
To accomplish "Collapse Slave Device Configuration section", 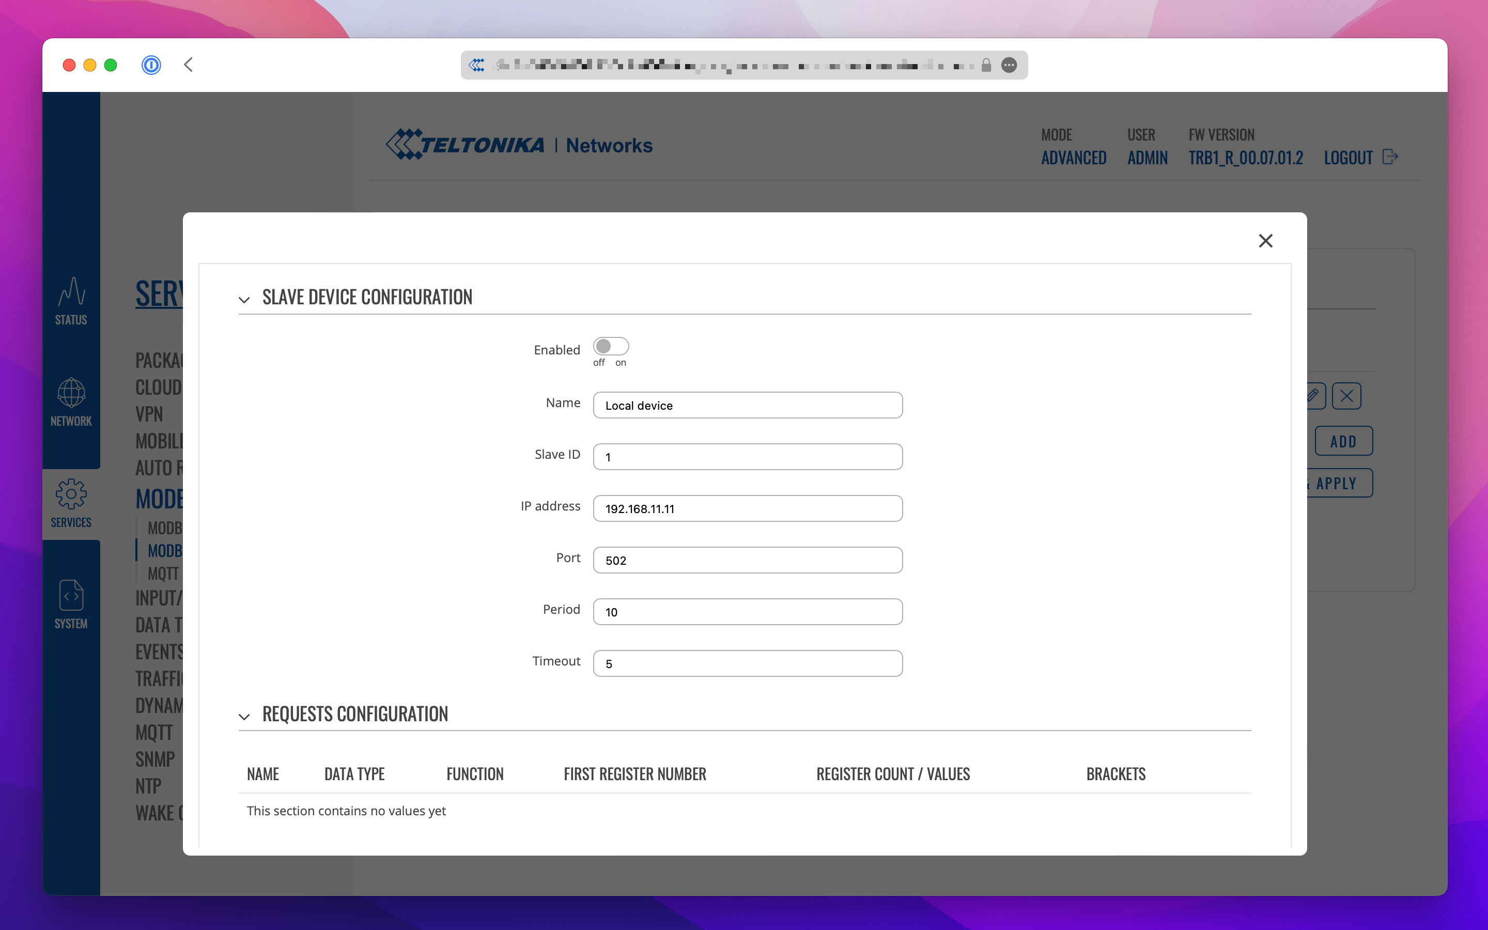I will point(244,300).
